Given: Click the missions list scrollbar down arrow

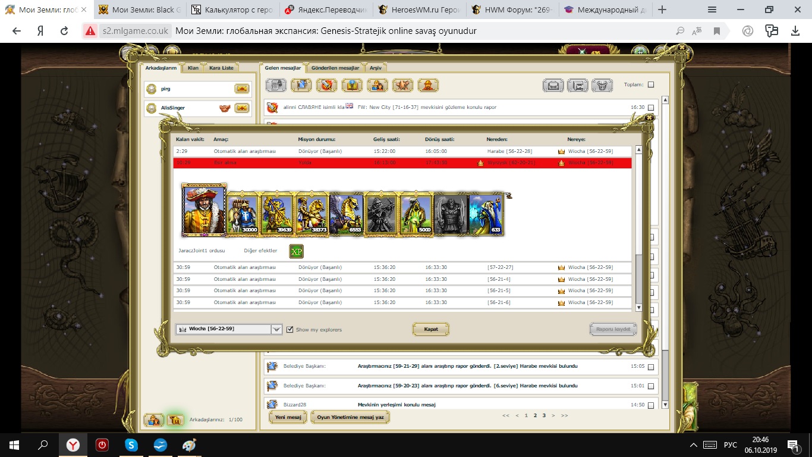Looking at the screenshot, I should point(639,308).
